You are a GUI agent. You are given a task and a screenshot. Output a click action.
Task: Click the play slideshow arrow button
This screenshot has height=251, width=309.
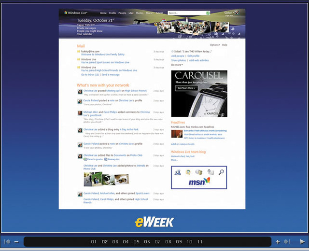(302, 241)
